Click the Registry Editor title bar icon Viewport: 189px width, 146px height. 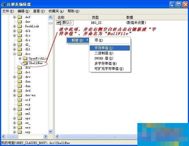[3, 5]
